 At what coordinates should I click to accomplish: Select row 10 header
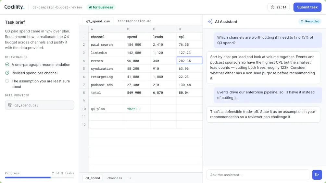point(84,109)
